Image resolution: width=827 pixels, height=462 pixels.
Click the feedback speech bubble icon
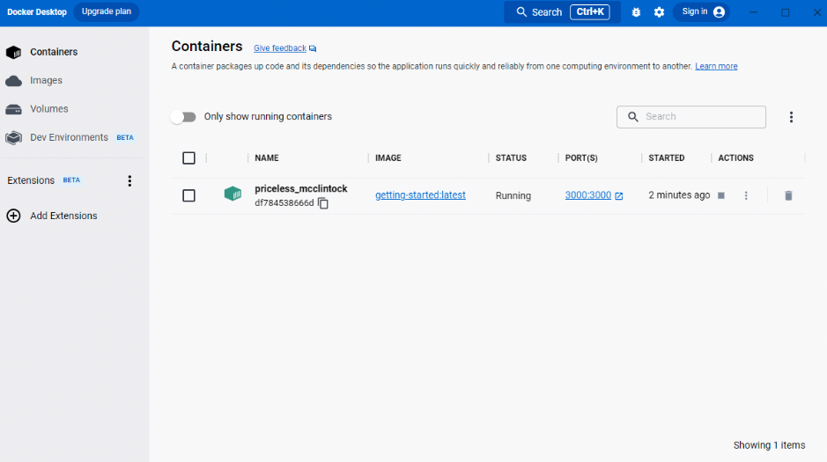click(x=313, y=48)
